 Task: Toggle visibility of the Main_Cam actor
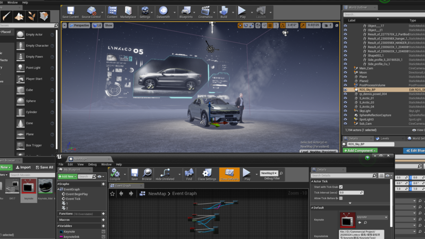coord(346,68)
